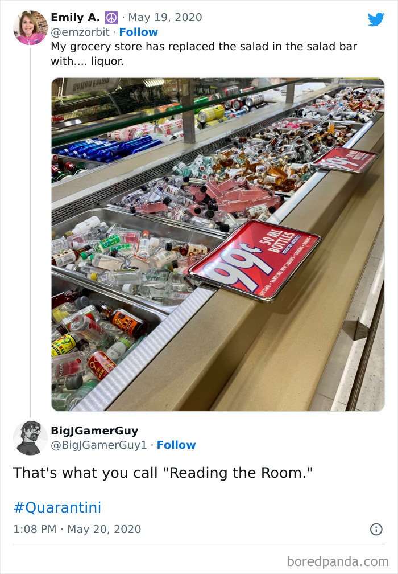
Task: Click the peace symbol emoji beside Emily A.
Action: [x=111, y=17]
